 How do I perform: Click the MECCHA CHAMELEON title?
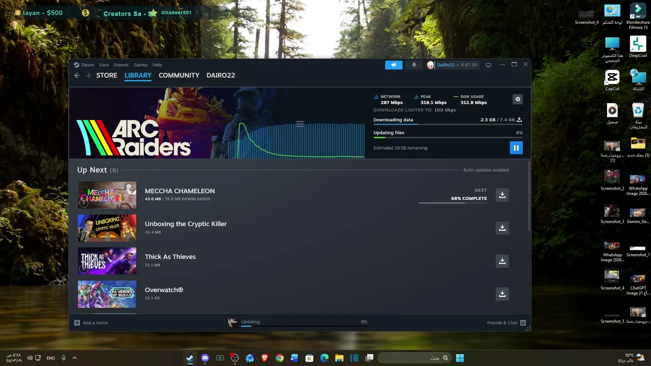click(180, 191)
